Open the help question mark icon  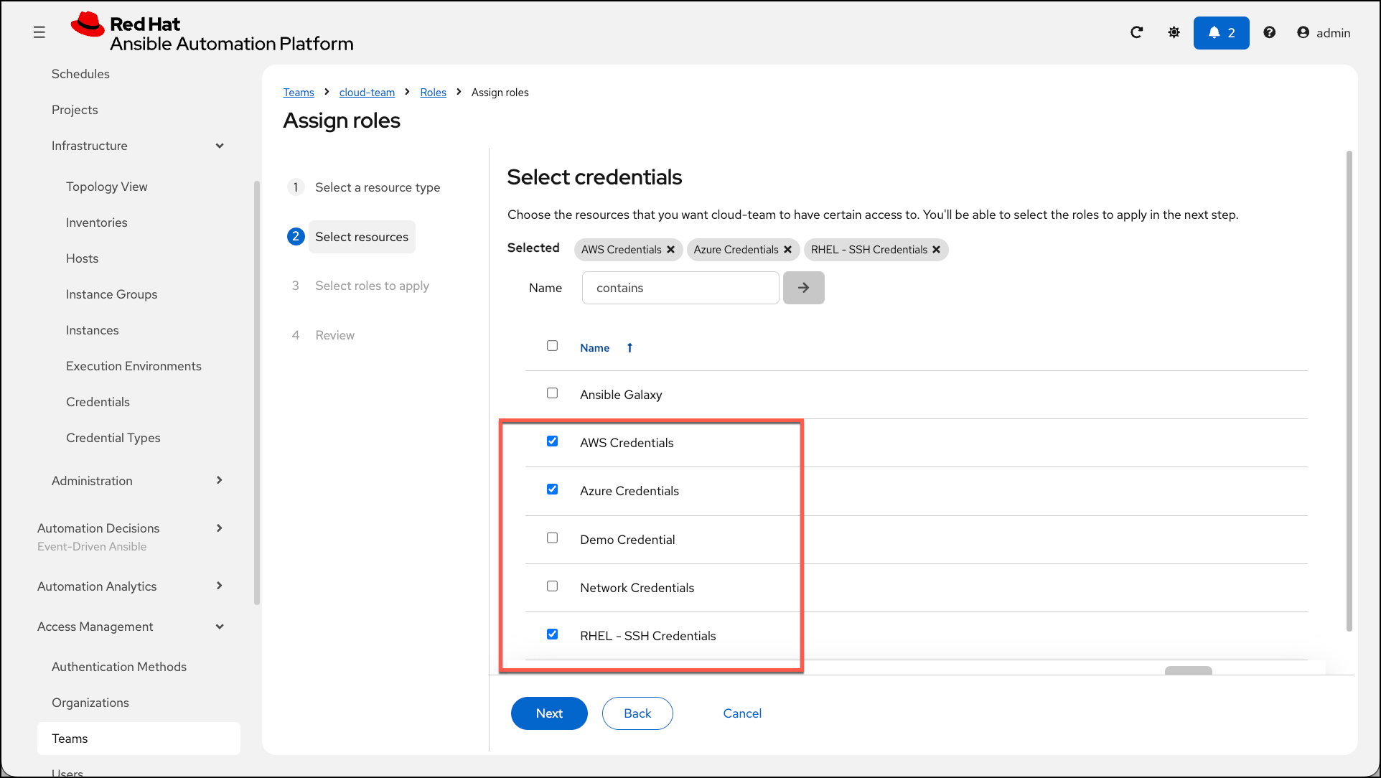[1269, 32]
